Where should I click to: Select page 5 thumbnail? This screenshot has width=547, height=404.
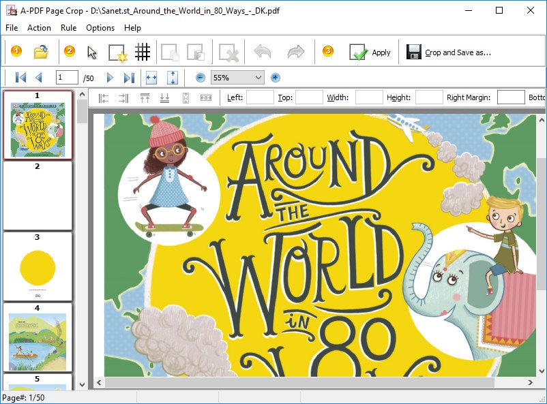pos(38,382)
